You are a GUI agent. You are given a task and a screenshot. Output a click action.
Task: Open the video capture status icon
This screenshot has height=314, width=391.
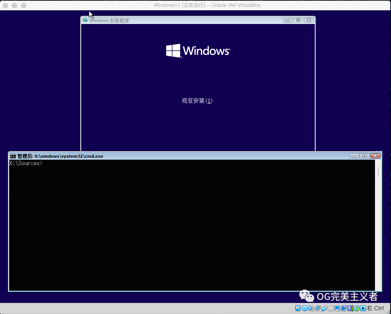(344, 308)
